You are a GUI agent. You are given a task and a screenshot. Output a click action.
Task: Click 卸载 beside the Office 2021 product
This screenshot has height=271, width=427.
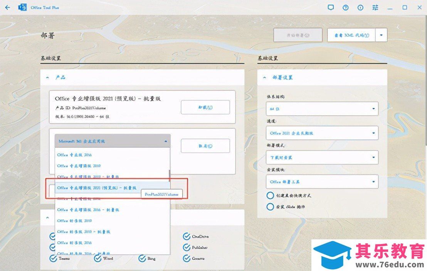click(x=205, y=107)
